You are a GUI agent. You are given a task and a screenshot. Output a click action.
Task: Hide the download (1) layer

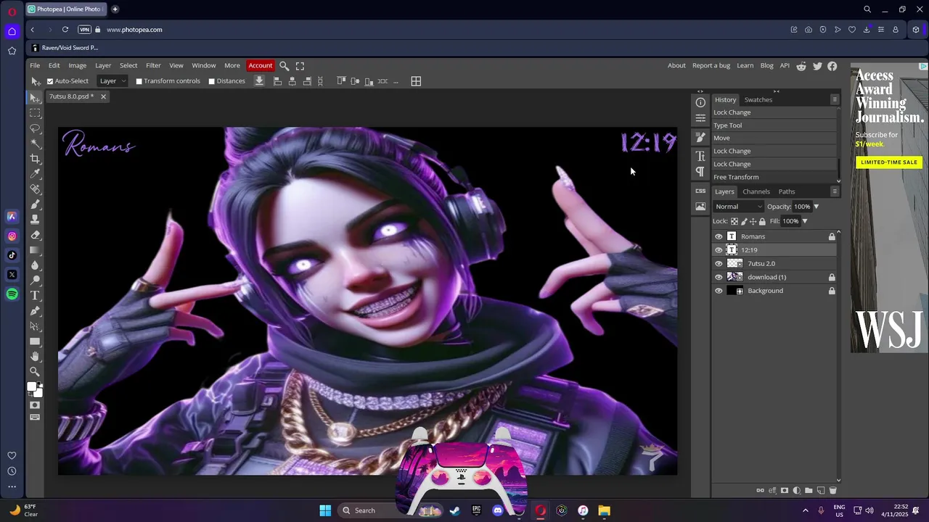click(719, 277)
